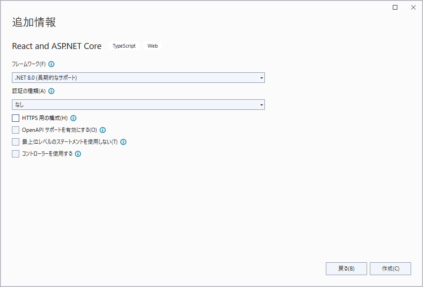Click the 戻る(B) button

click(346, 269)
